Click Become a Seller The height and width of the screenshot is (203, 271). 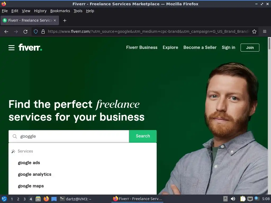coord(200,48)
